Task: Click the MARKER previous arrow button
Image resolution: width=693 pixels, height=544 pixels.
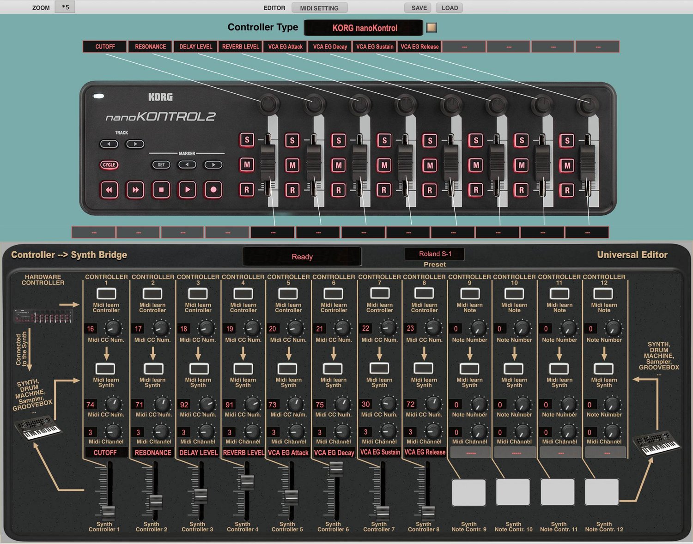Action: [187, 164]
